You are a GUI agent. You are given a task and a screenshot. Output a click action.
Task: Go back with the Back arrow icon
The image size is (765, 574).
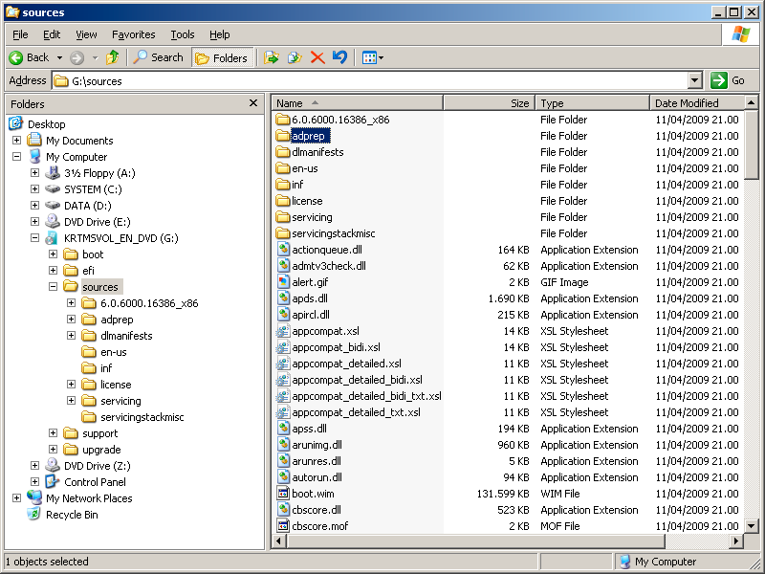(16, 58)
